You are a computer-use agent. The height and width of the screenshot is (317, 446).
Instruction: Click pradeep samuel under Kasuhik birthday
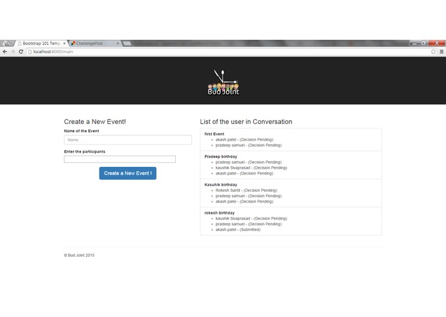pos(248,196)
